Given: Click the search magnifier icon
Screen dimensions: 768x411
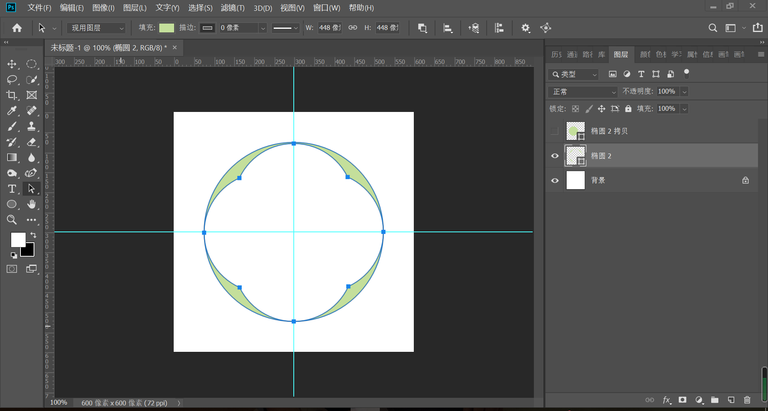Looking at the screenshot, I should (713, 28).
